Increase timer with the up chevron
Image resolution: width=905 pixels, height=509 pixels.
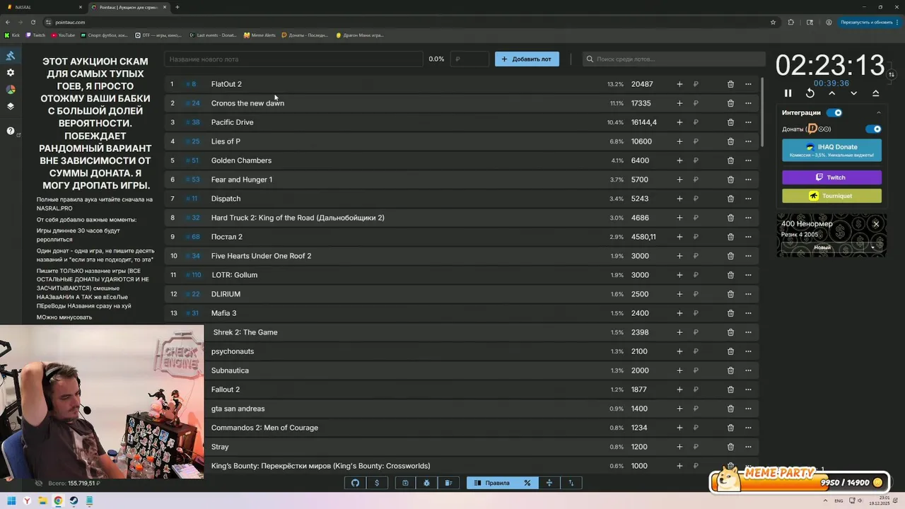pos(832,93)
